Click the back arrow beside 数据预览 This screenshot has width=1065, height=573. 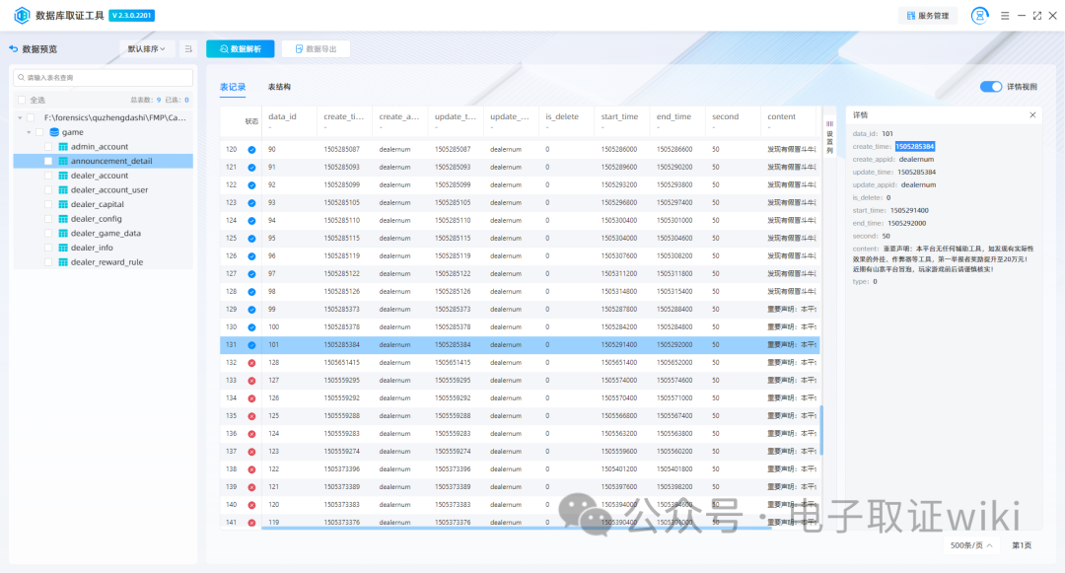pyautogui.click(x=14, y=49)
